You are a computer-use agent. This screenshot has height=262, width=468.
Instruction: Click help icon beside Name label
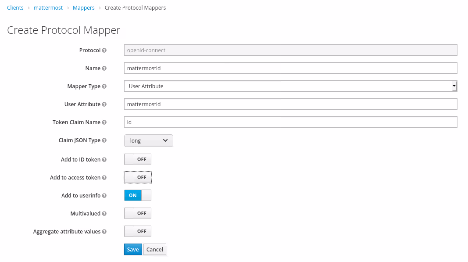coord(104,68)
